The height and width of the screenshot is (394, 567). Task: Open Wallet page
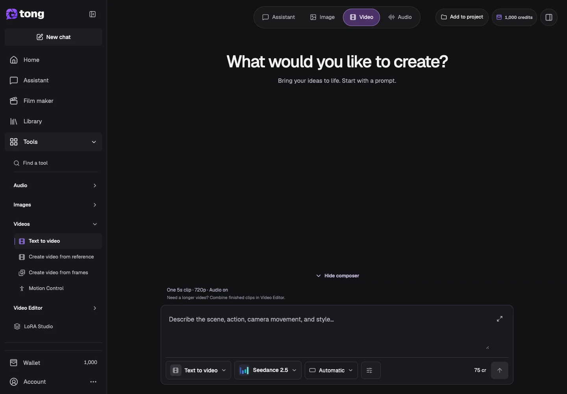point(53,362)
